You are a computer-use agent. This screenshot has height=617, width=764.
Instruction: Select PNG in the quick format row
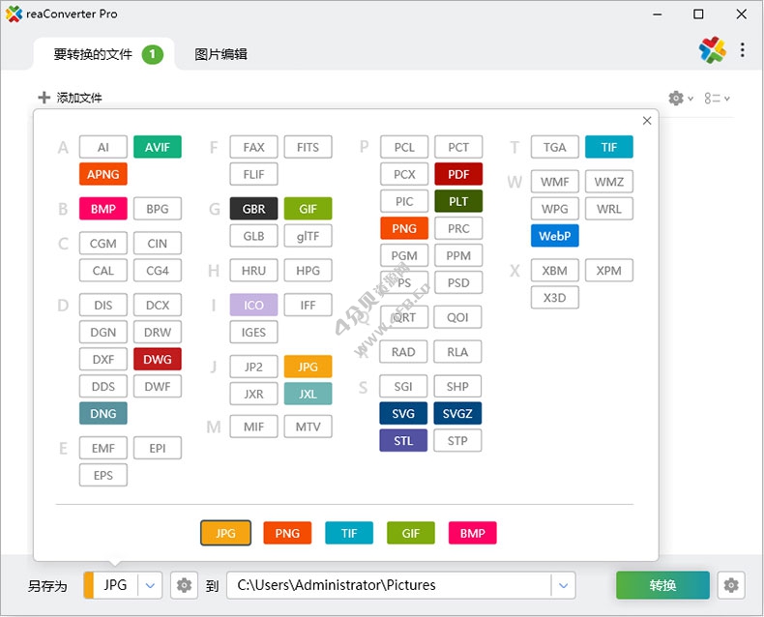tap(287, 533)
